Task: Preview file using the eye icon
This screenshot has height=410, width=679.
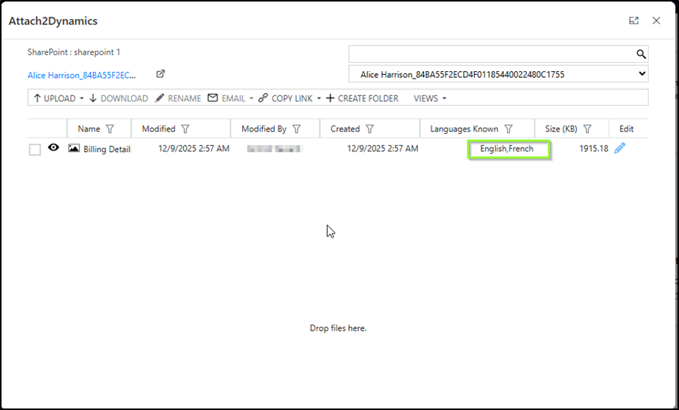Action: [54, 148]
